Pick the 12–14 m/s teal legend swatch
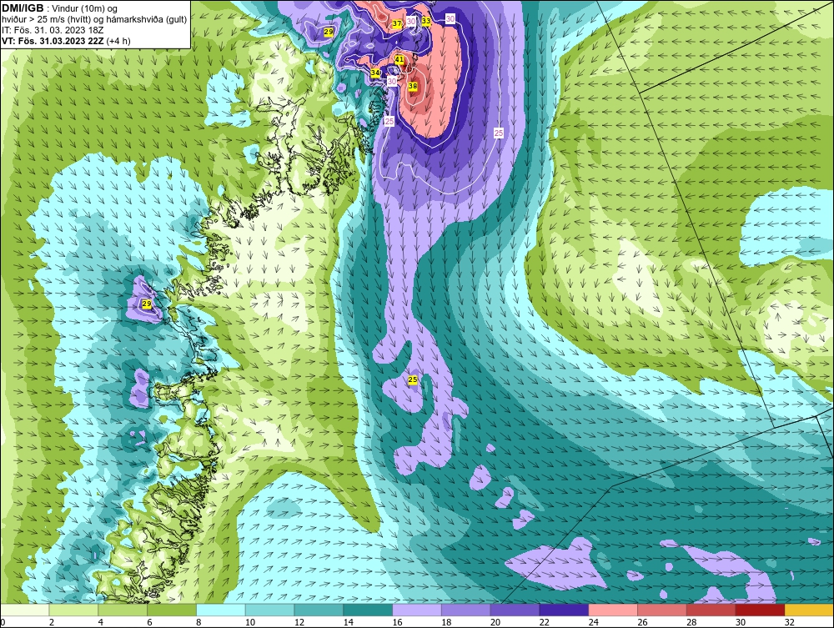834x628 pixels. coord(319,610)
